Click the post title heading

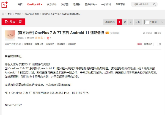pos(61,33)
